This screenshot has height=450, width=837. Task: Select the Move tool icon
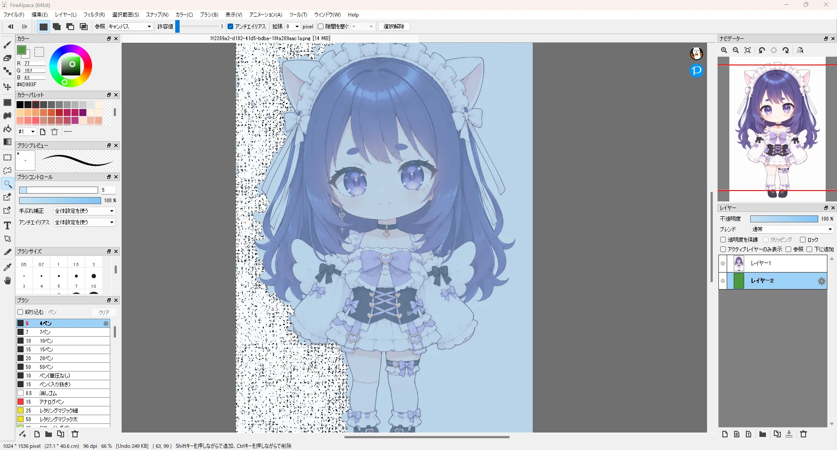(7, 87)
